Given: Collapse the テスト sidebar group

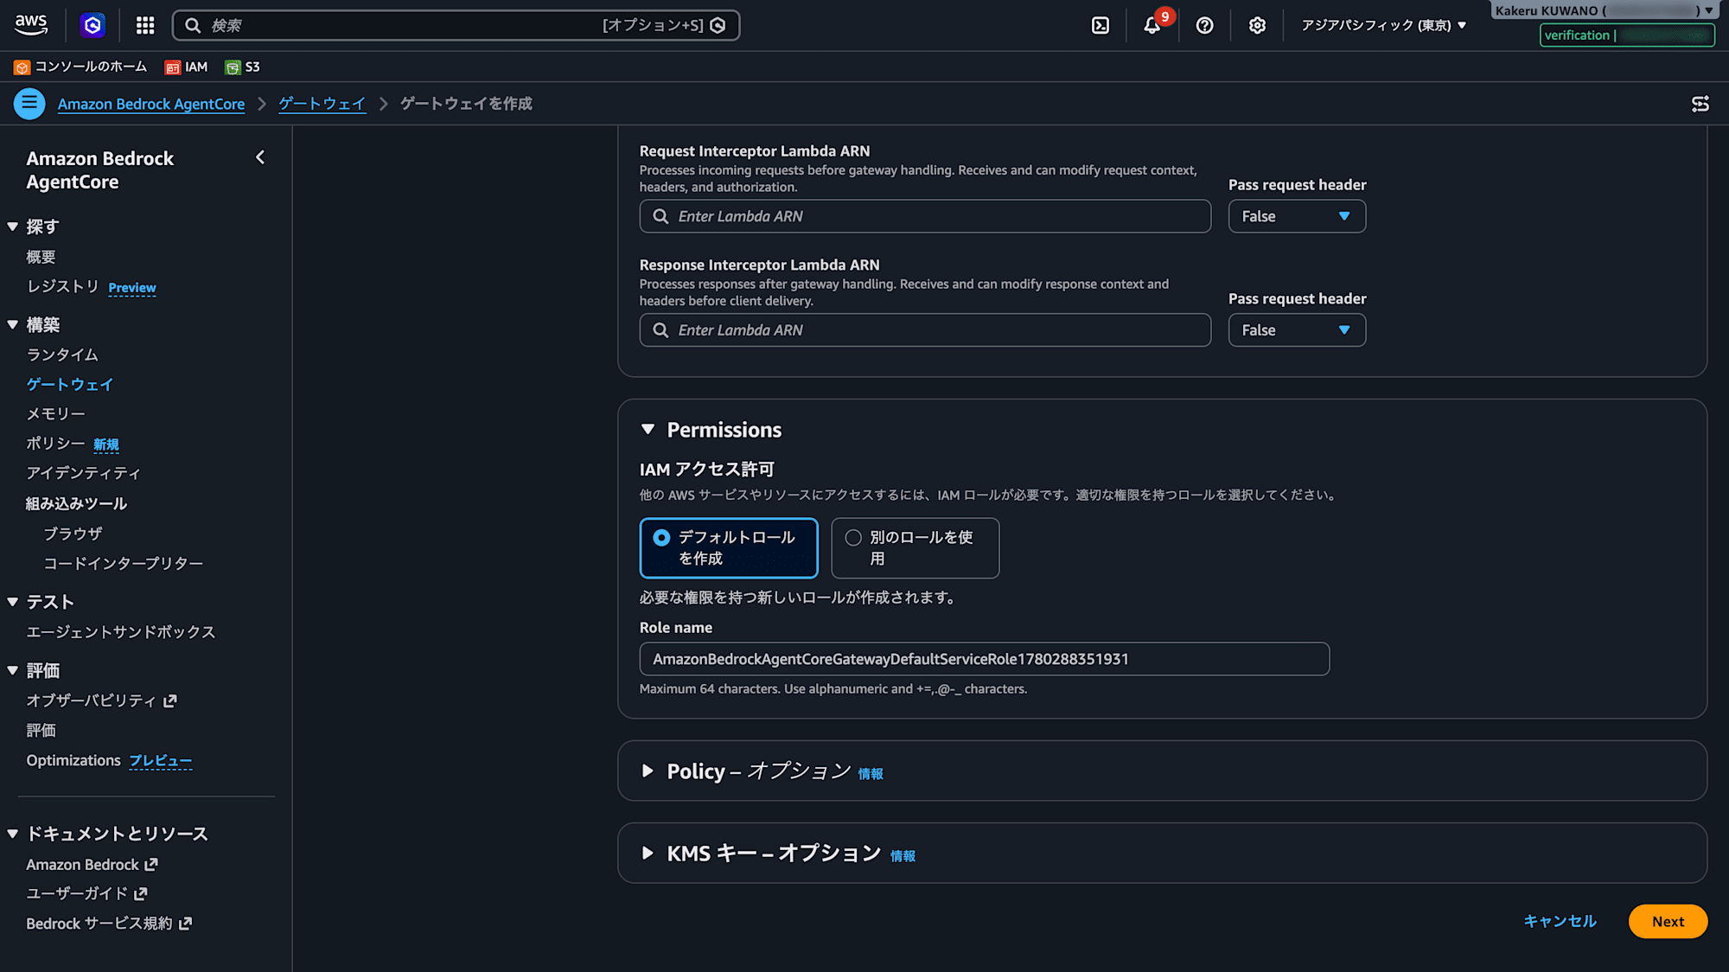Looking at the screenshot, I should 13,602.
